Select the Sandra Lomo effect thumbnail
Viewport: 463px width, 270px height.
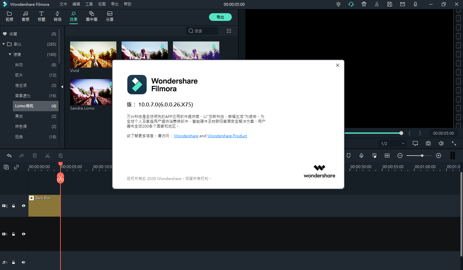point(91,92)
